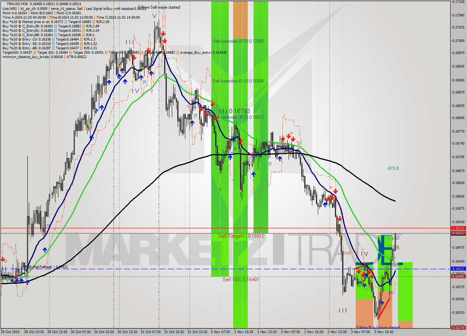Click the 'I I I 0.16798' wave label
This screenshot has height=336, width=467.
(x=235, y=111)
